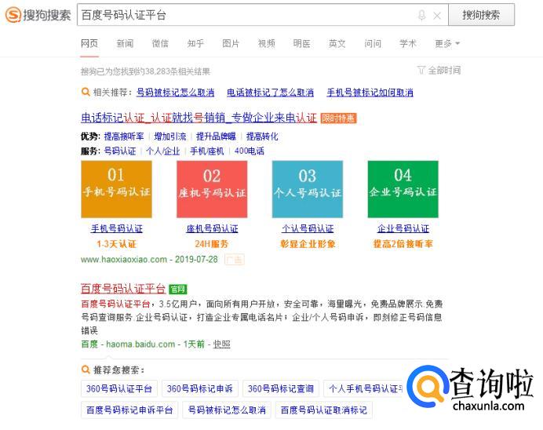The height and width of the screenshot is (430, 543).
Task: Switch to the 新闻 tab
Action: click(x=125, y=44)
